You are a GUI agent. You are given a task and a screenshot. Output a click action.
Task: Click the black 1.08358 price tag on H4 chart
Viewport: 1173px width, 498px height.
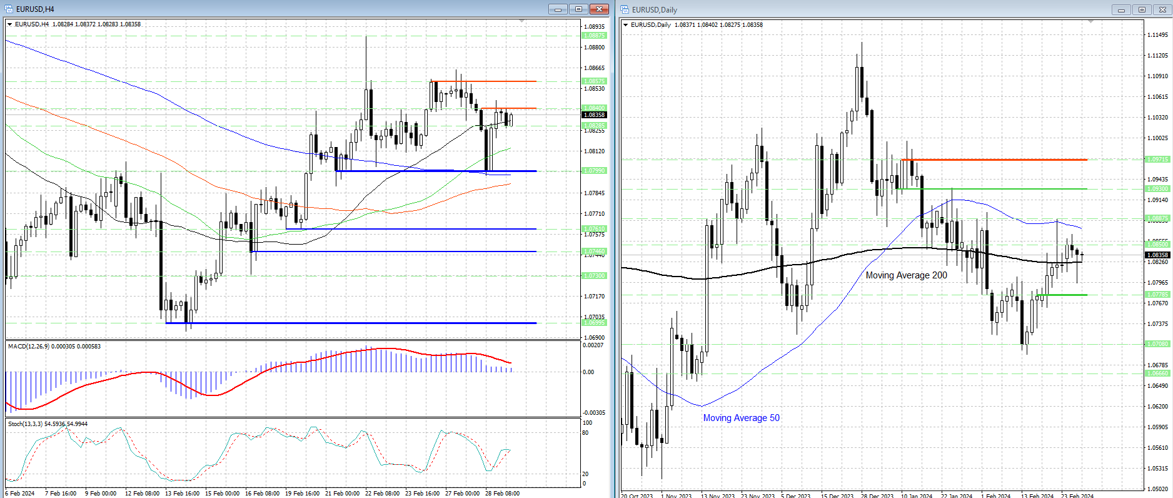(x=594, y=114)
